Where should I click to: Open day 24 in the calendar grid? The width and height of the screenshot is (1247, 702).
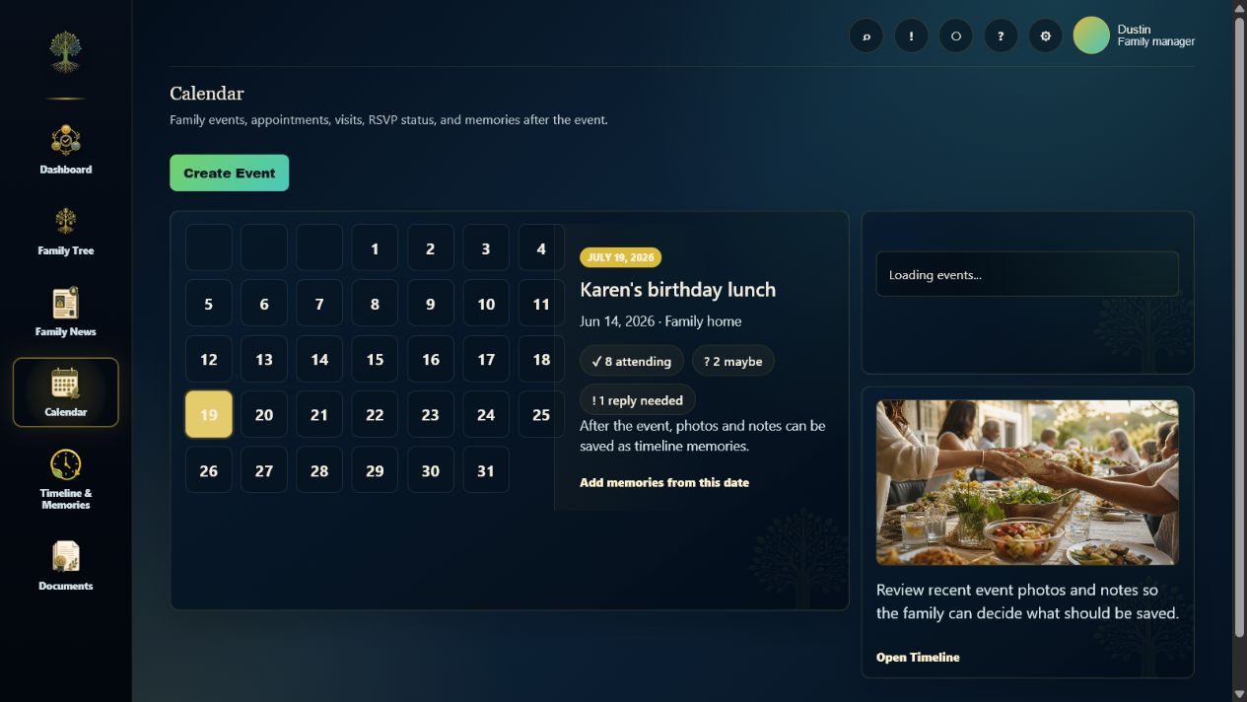pos(486,414)
